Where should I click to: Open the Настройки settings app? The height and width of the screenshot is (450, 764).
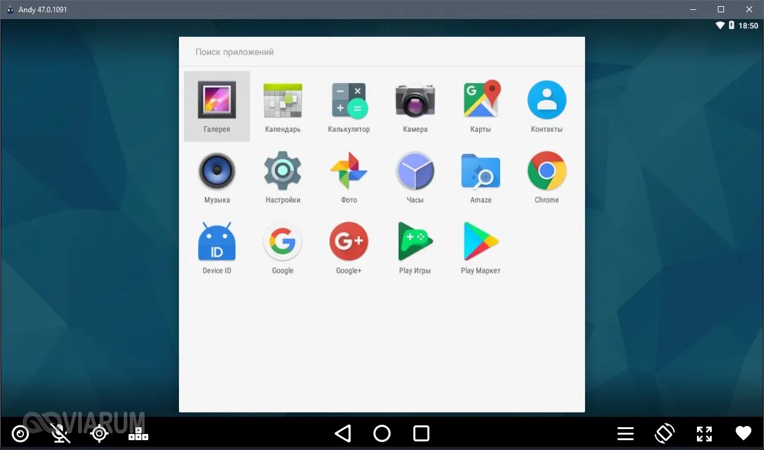[x=282, y=177]
